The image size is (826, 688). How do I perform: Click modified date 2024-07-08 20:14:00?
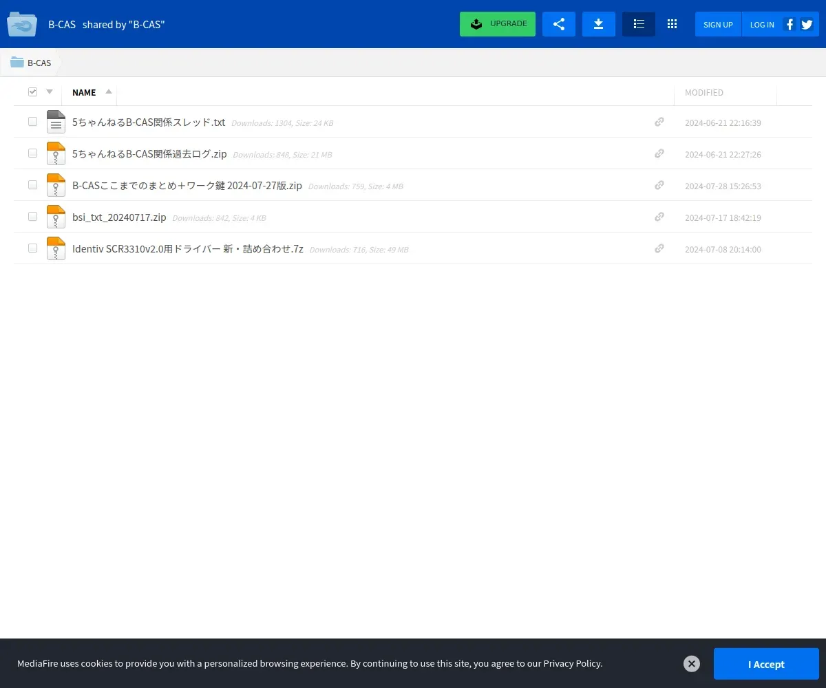(723, 250)
